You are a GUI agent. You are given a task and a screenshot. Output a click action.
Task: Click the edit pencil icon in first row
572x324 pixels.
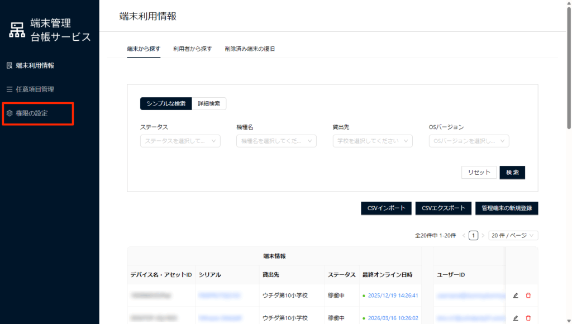(x=515, y=296)
